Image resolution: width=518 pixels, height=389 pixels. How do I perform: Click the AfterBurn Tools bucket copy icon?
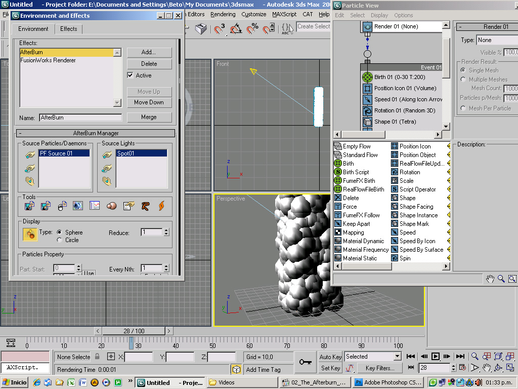[62, 206]
